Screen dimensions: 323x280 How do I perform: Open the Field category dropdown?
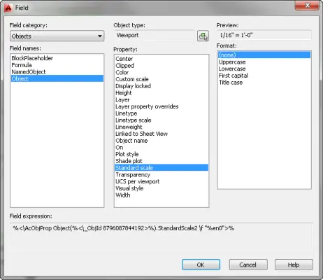(57, 36)
